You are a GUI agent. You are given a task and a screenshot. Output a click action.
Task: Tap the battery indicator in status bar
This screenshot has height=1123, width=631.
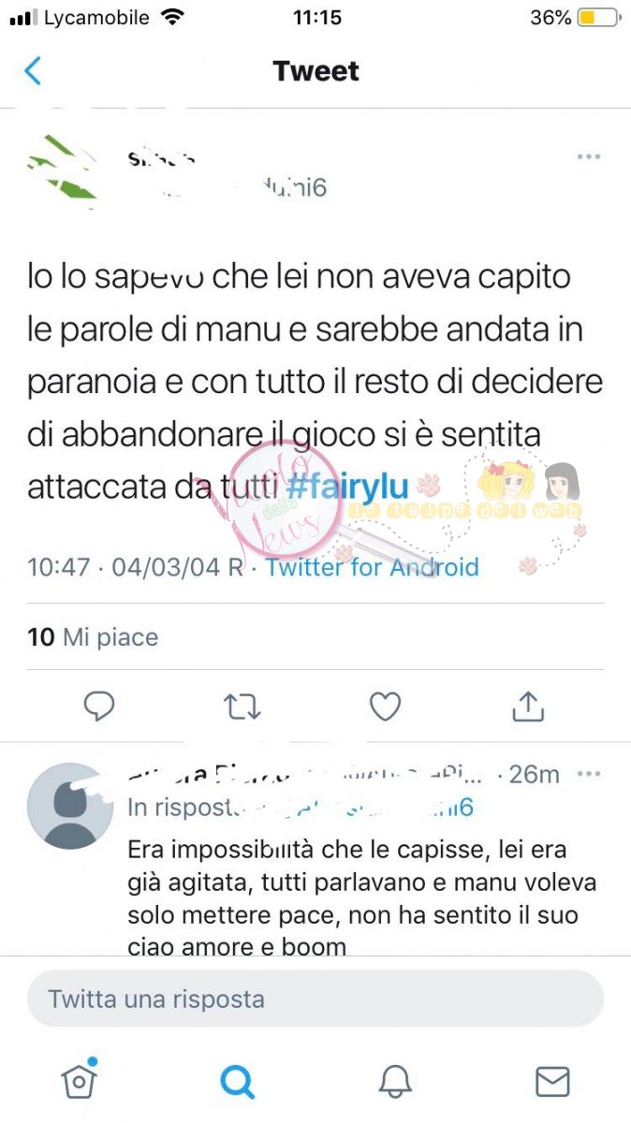599,18
